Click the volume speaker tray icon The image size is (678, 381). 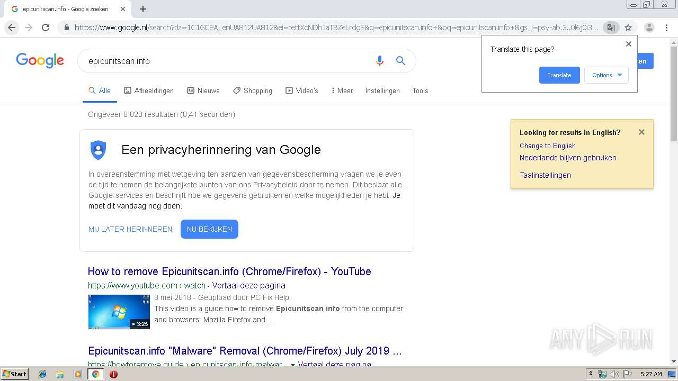click(x=615, y=374)
